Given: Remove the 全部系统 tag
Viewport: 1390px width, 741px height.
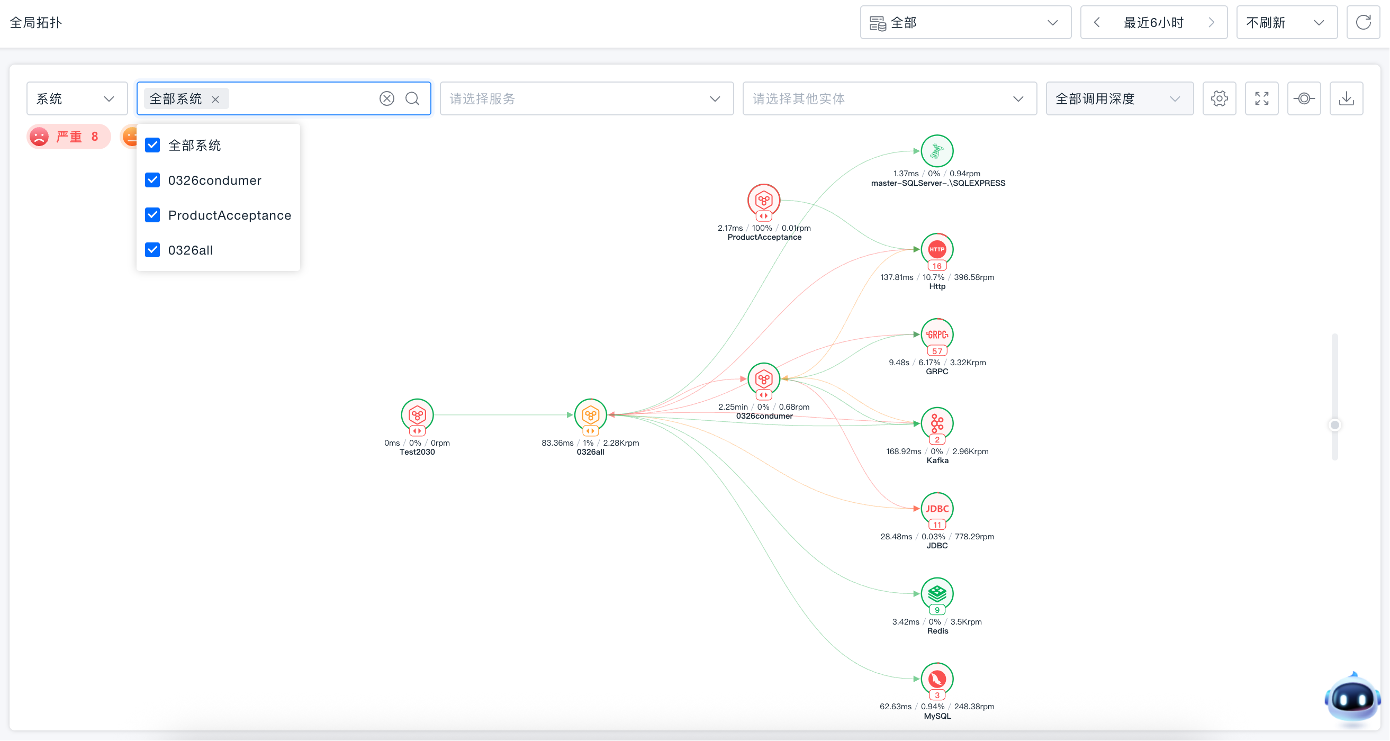Looking at the screenshot, I should (215, 99).
